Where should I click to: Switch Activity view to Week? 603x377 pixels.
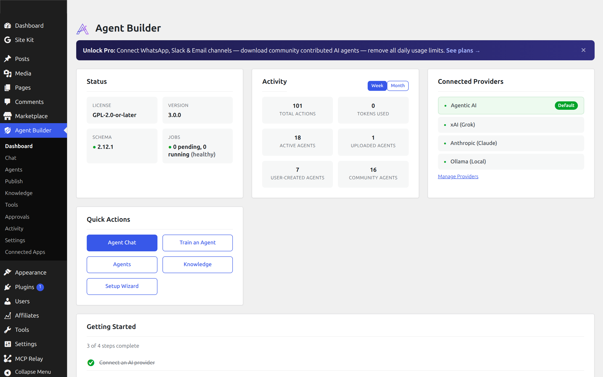click(x=377, y=86)
